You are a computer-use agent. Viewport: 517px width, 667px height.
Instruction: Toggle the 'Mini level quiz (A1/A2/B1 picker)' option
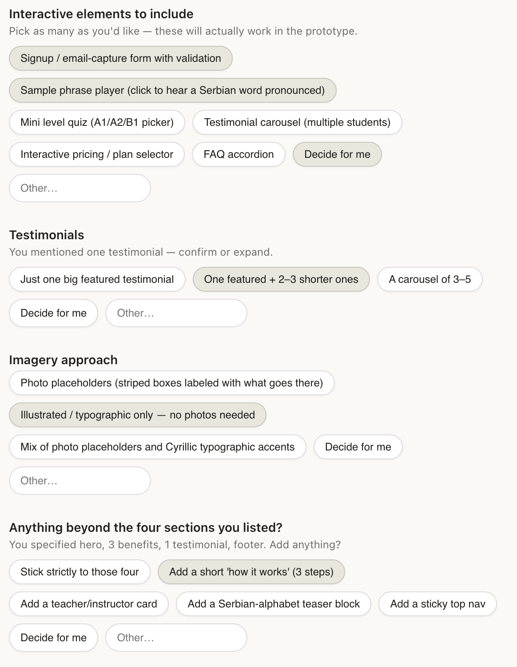(x=97, y=122)
